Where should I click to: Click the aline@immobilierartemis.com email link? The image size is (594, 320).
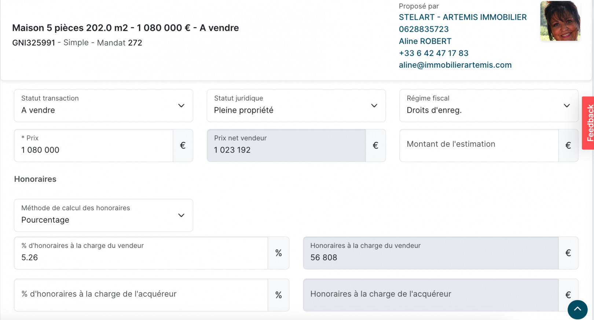tap(455, 65)
